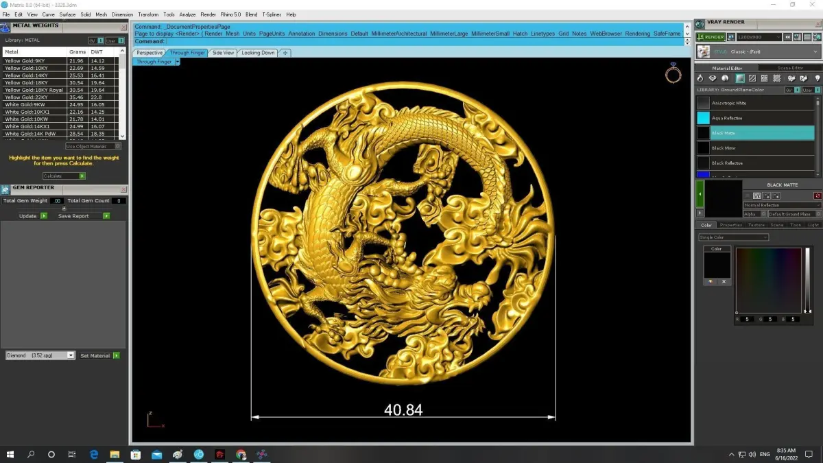823x463 pixels.
Task: Open Microsoft Edge from taskbar
Action: pyautogui.click(x=94, y=454)
